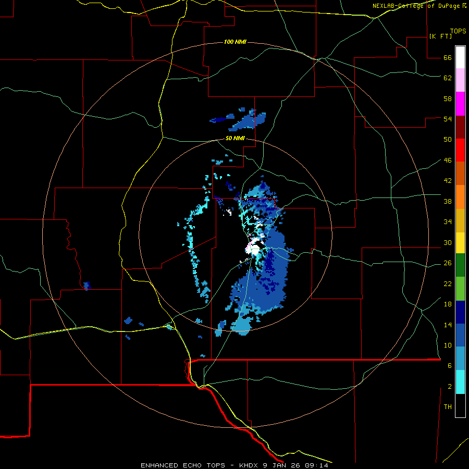Click the NEXLAB-College of DuPage credit text
Viewport: 469px width, 469px height.
pos(416,6)
